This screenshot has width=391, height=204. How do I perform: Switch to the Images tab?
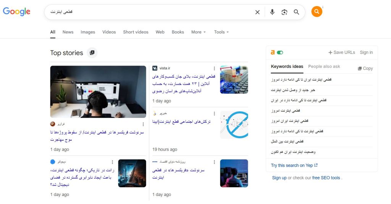88,32
